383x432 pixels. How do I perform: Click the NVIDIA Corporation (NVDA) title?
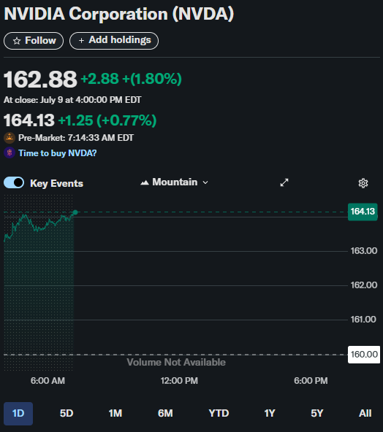tap(119, 14)
